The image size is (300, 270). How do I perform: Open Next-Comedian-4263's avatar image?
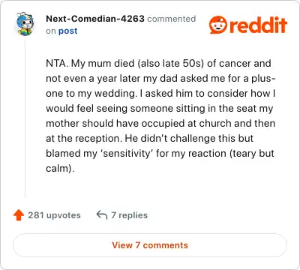(25, 24)
